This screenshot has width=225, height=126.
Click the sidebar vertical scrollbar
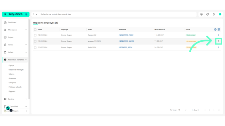click(29, 59)
